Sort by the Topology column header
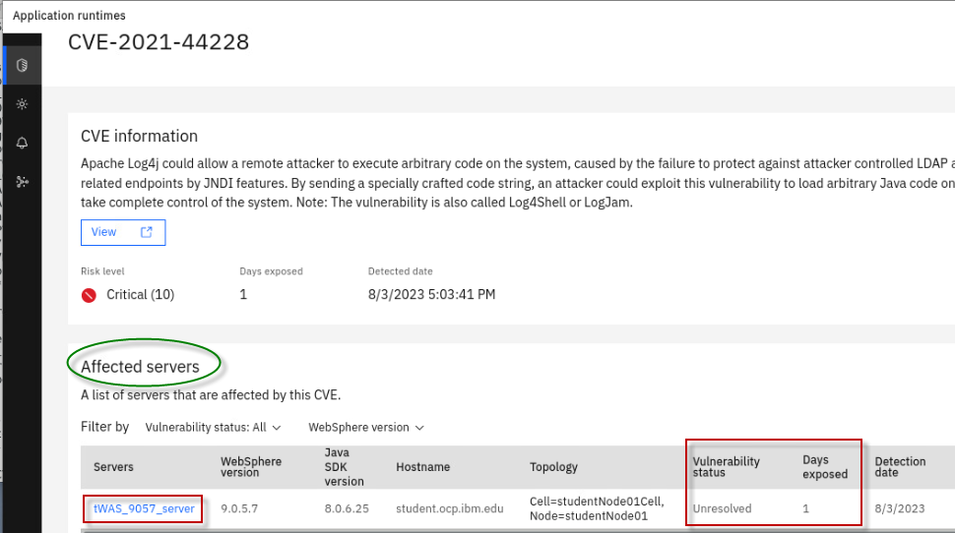The height and width of the screenshot is (533, 955). 553,467
